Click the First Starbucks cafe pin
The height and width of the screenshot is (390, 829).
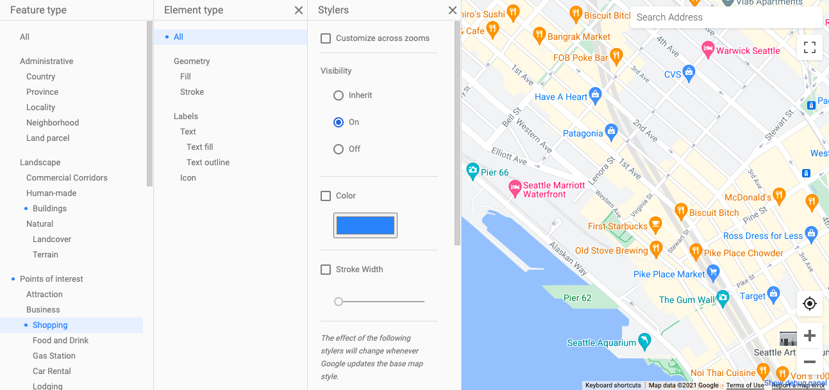click(655, 224)
